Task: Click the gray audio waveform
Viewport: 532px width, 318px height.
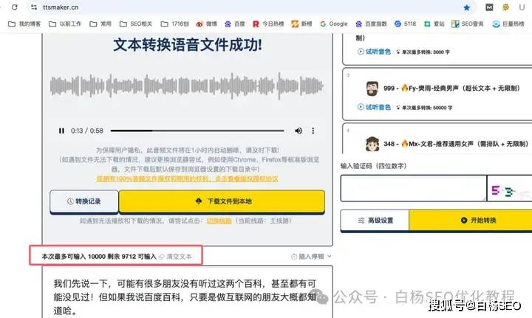Action: (x=187, y=86)
